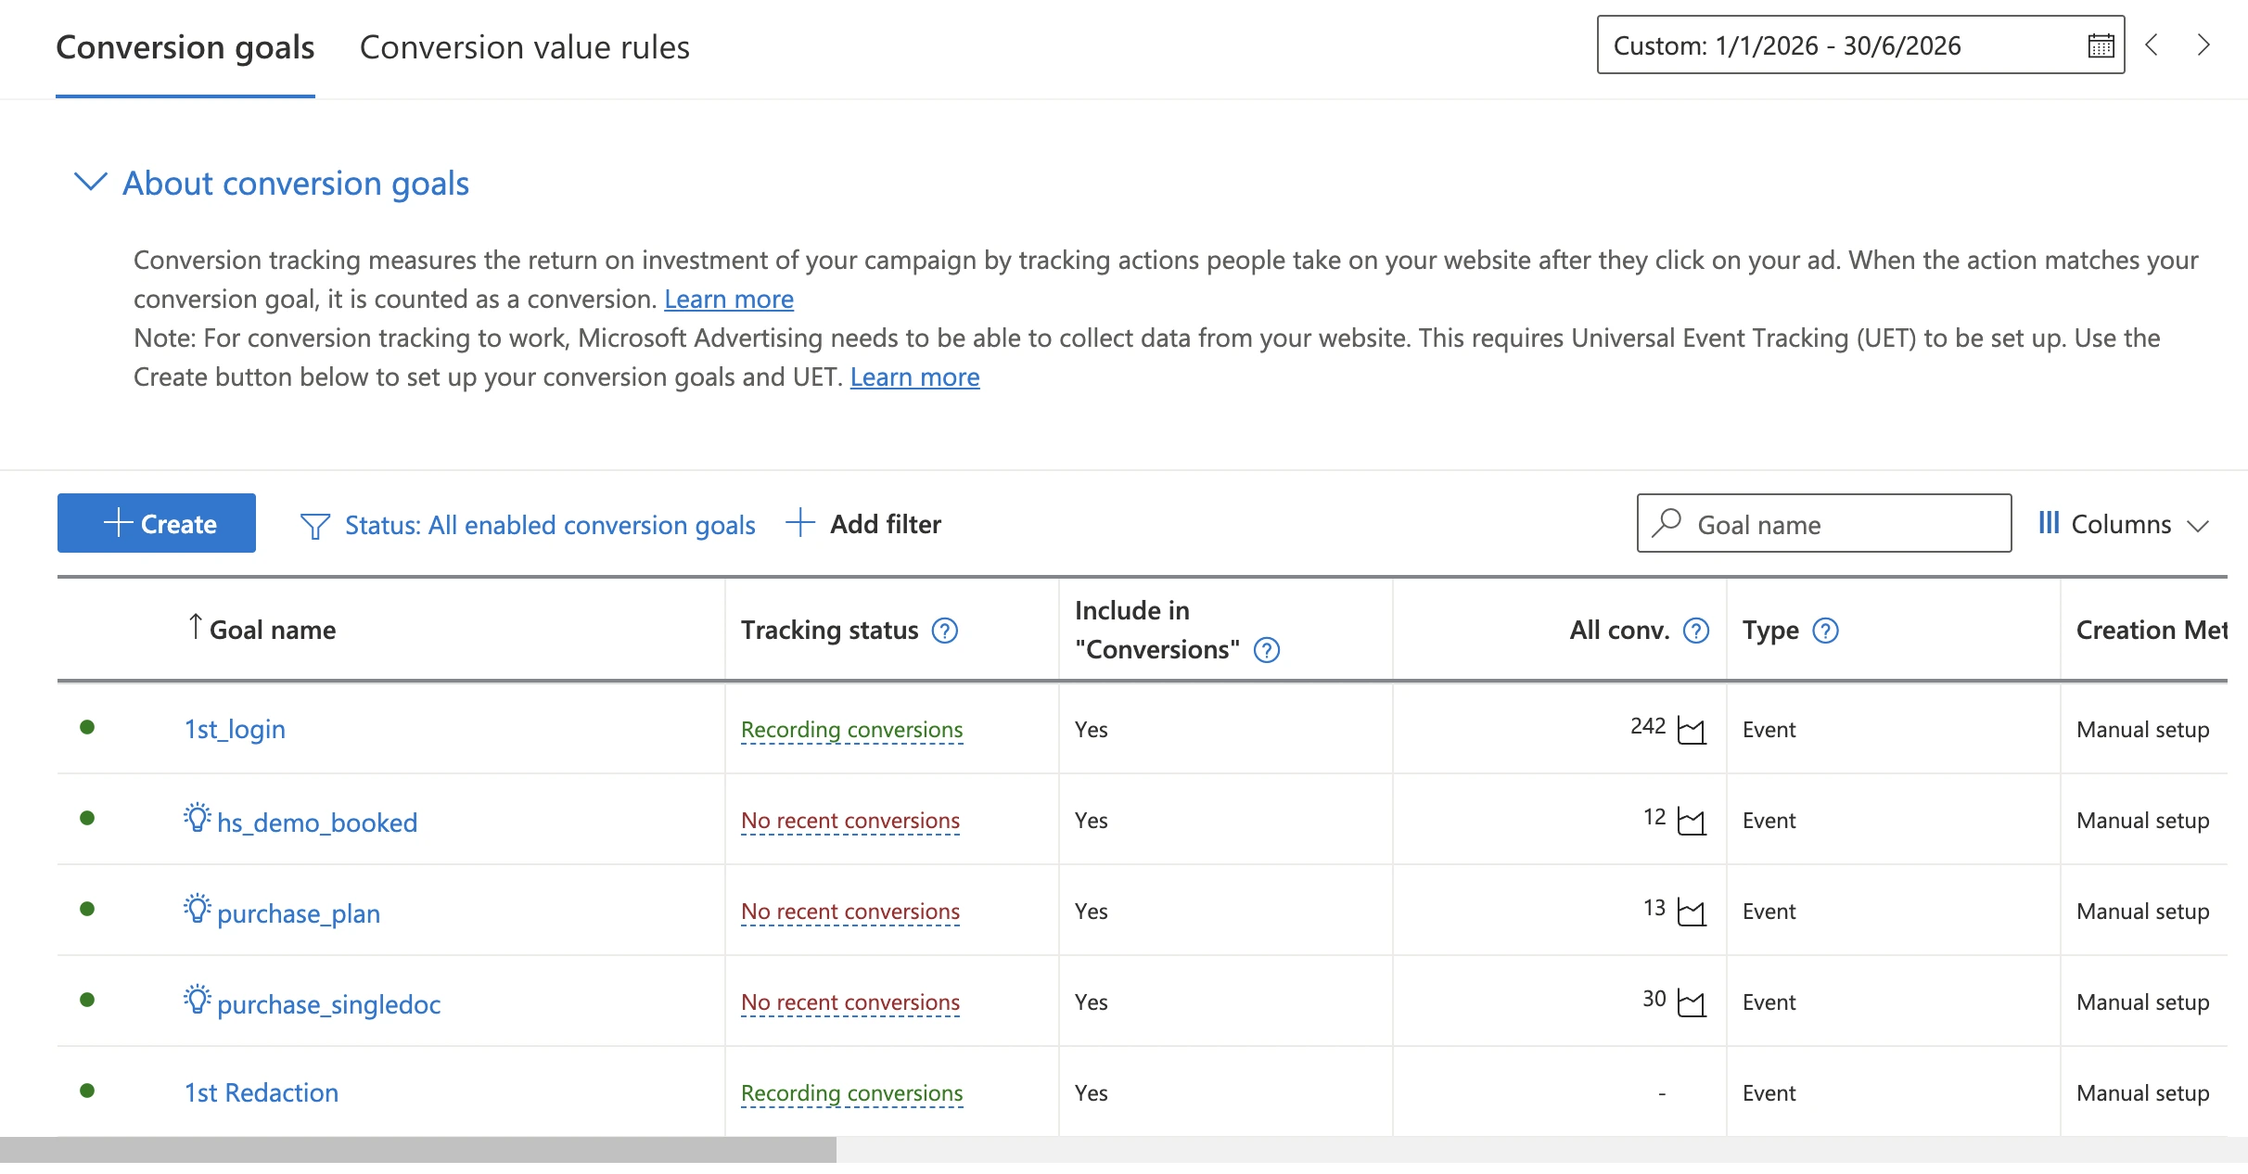Open the custom date range selector
The image size is (2248, 1174).
(x=1860, y=45)
